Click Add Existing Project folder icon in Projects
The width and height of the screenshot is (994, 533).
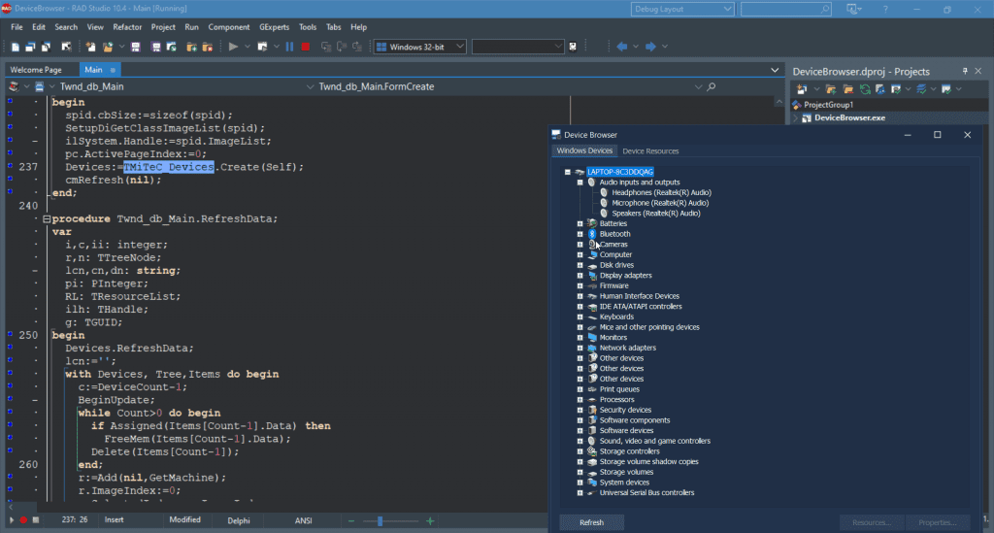click(x=831, y=89)
